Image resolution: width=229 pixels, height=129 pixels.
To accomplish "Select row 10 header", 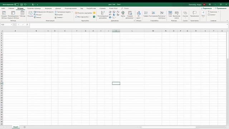I will coord(1,55).
